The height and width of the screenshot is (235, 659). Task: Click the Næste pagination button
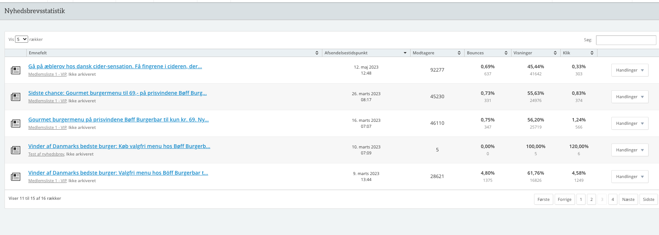tap(628, 199)
